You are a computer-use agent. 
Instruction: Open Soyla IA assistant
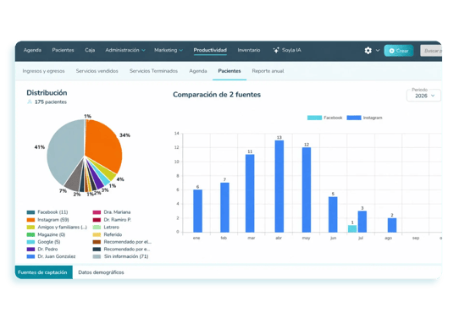point(287,50)
